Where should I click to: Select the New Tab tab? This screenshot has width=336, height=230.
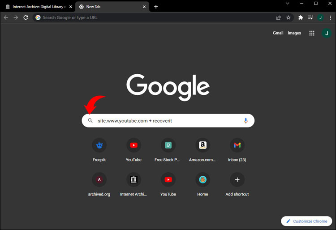[x=112, y=7]
